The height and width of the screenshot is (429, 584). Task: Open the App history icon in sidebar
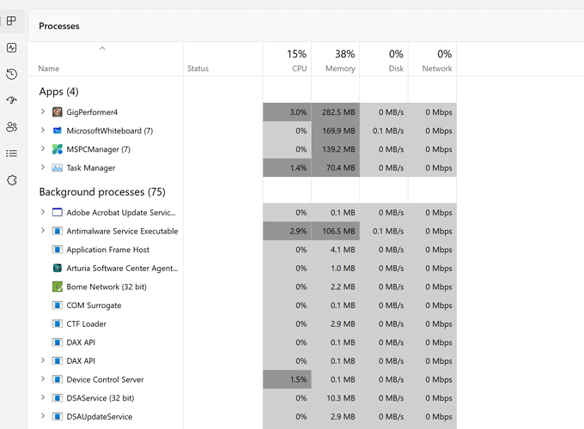point(11,74)
